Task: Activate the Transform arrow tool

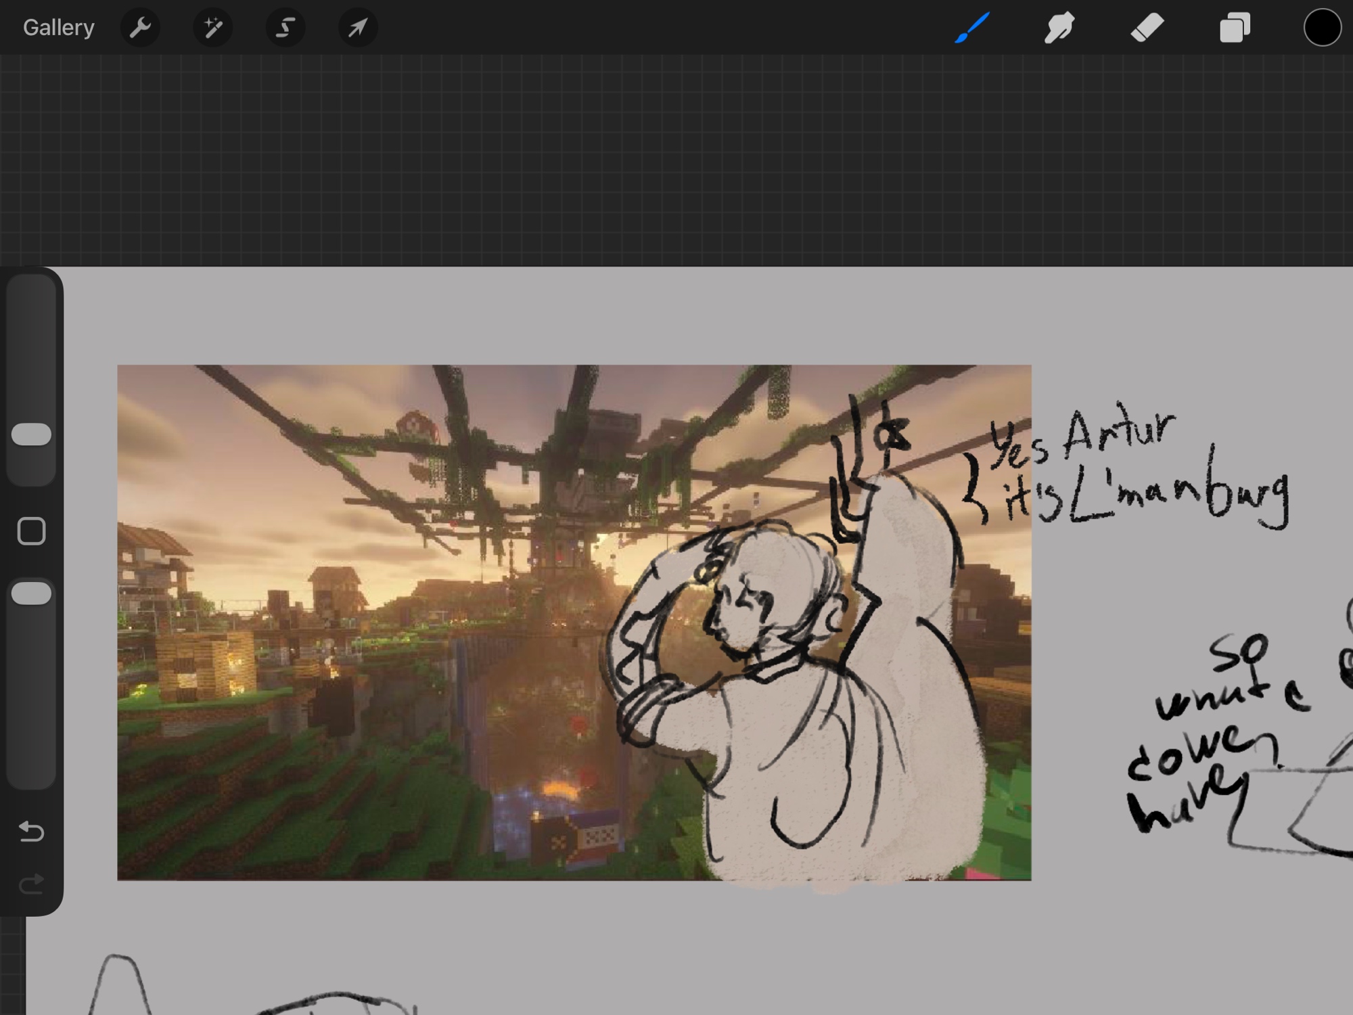Action: [357, 28]
